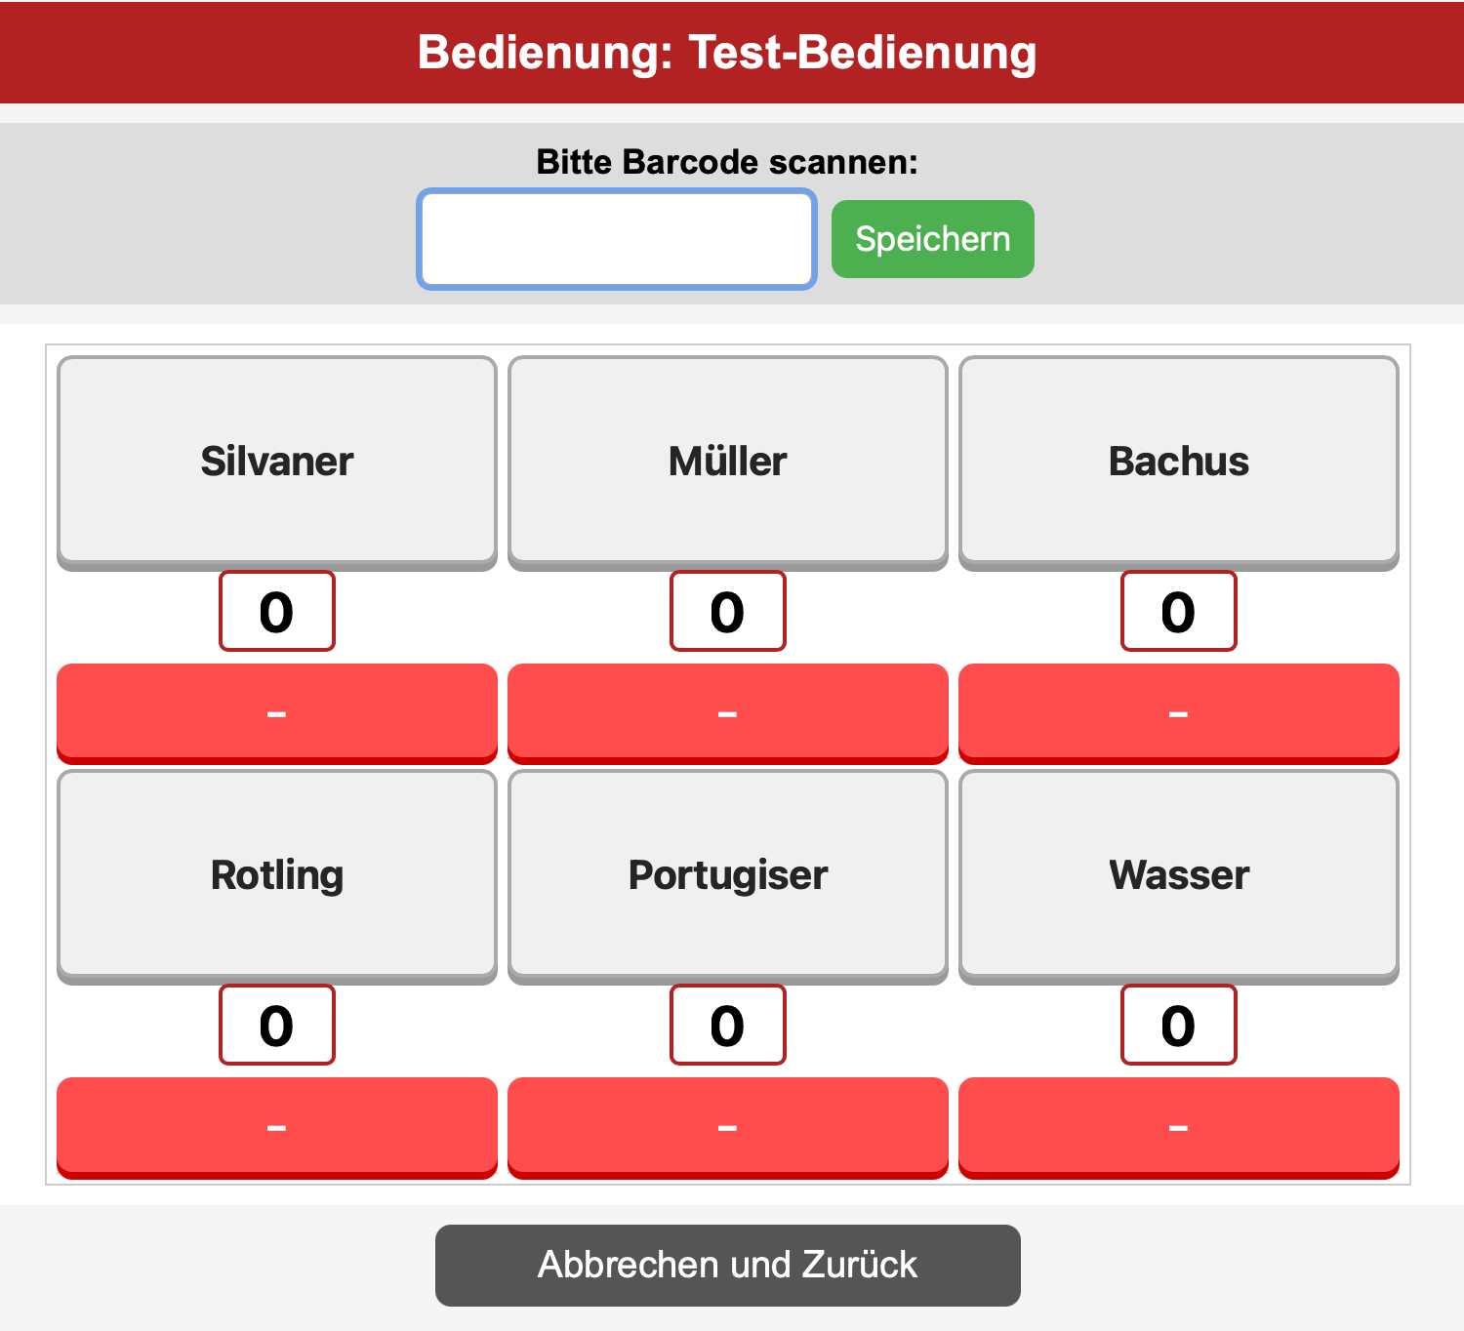Reduce Portugiser quantity using minus button
Image resolution: width=1464 pixels, height=1331 pixels.
click(728, 1126)
